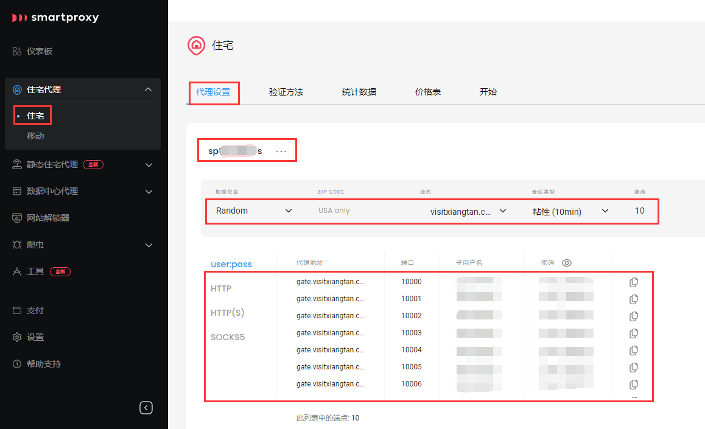The height and width of the screenshot is (429, 705).
Task: Open 帮助支持 in the sidebar
Action: point(43,364)
